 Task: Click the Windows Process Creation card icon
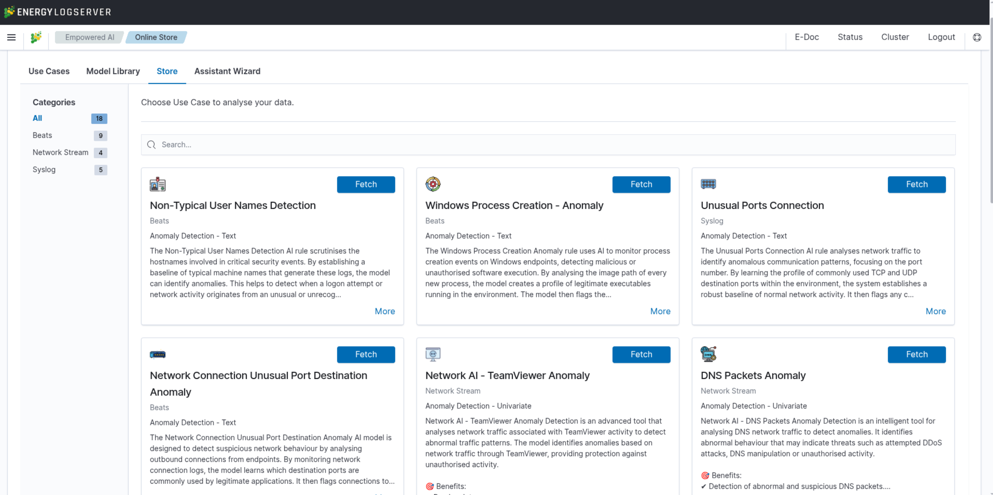[x=433, y=184]
